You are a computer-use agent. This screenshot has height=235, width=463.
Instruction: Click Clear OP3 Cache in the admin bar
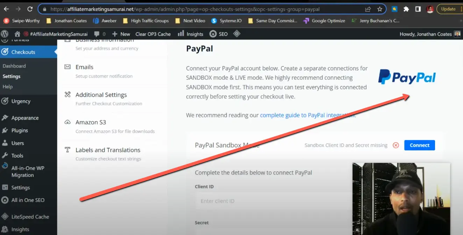(x=154, y=34)
